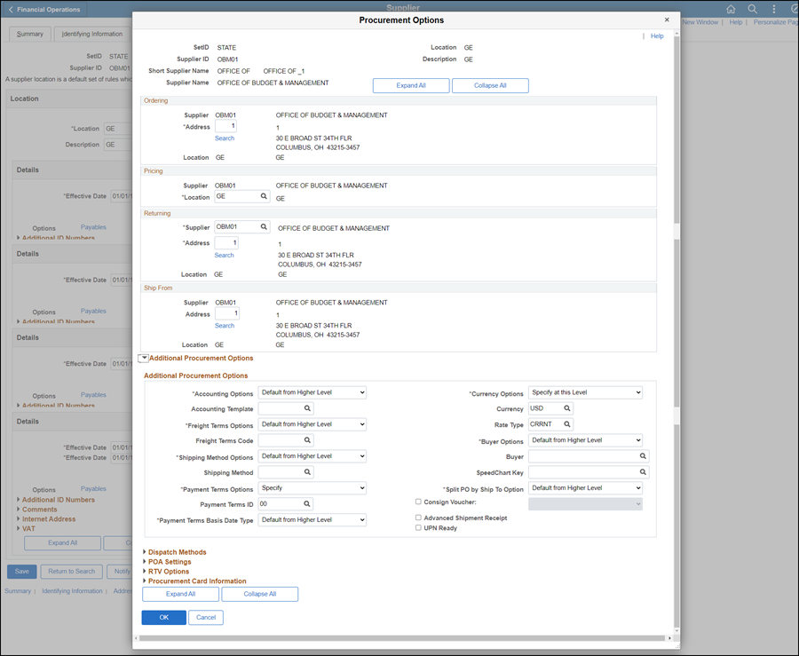Click the Help link in the dialog
This screenshot has height=656, width=799.
coord(657,36)
